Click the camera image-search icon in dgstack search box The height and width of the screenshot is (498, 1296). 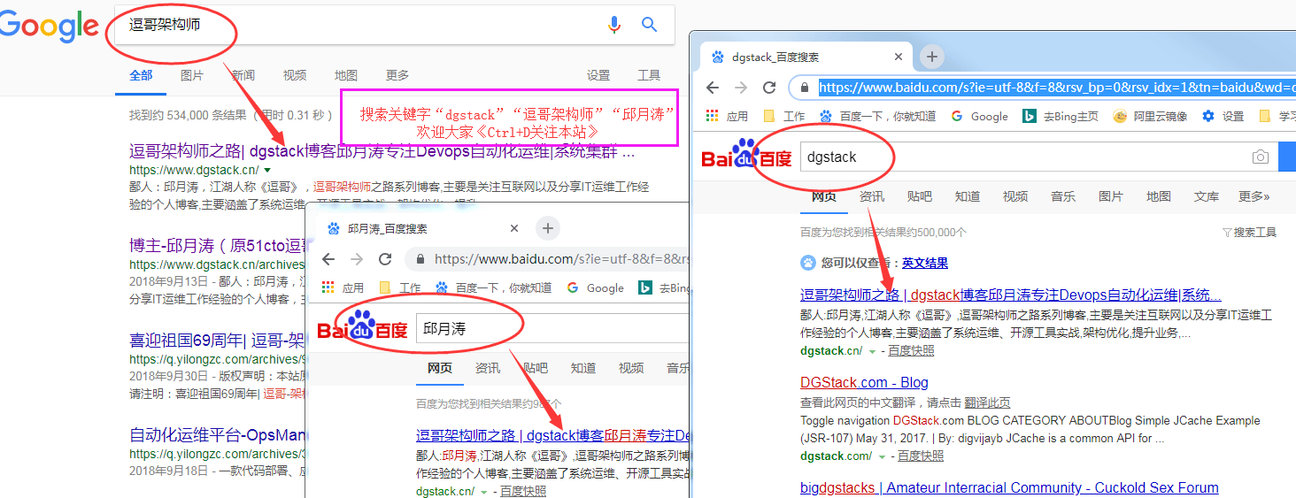(1261, 157)
